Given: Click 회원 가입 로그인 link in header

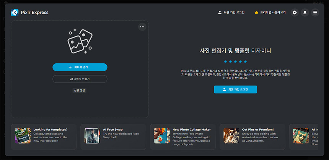Looking at the screenshot, I should tap(234, 13).
